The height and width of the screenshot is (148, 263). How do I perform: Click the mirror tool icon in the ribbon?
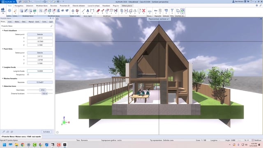135,11
